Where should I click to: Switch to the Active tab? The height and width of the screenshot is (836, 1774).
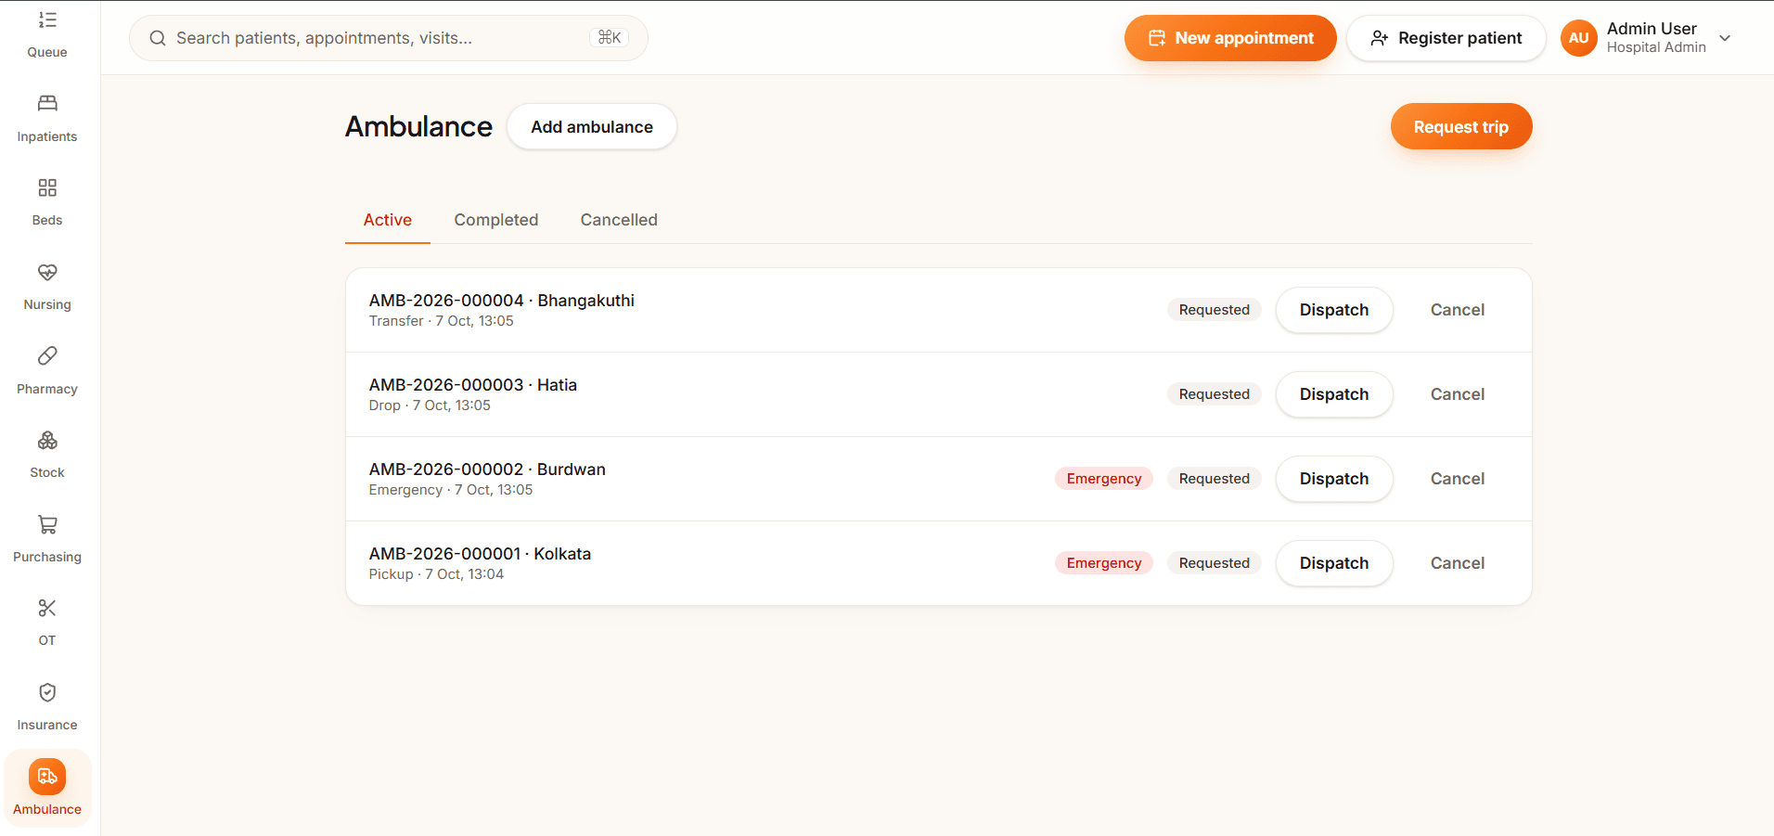[x=387, y=220]
